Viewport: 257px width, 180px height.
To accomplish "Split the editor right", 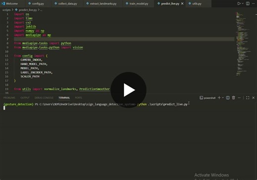I will [x=248, y=3].
